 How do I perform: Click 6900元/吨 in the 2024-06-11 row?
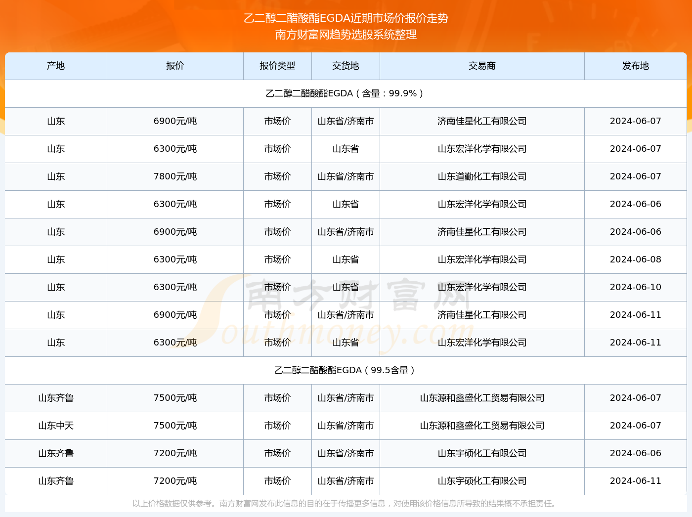point(175,315)
